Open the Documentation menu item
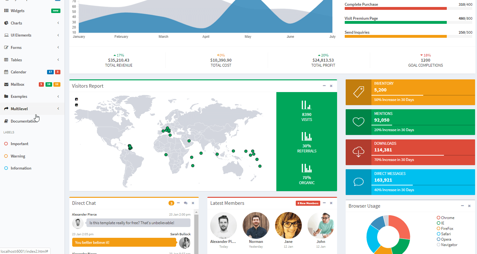Screen dimensions: 477x254 pos(32,121)
